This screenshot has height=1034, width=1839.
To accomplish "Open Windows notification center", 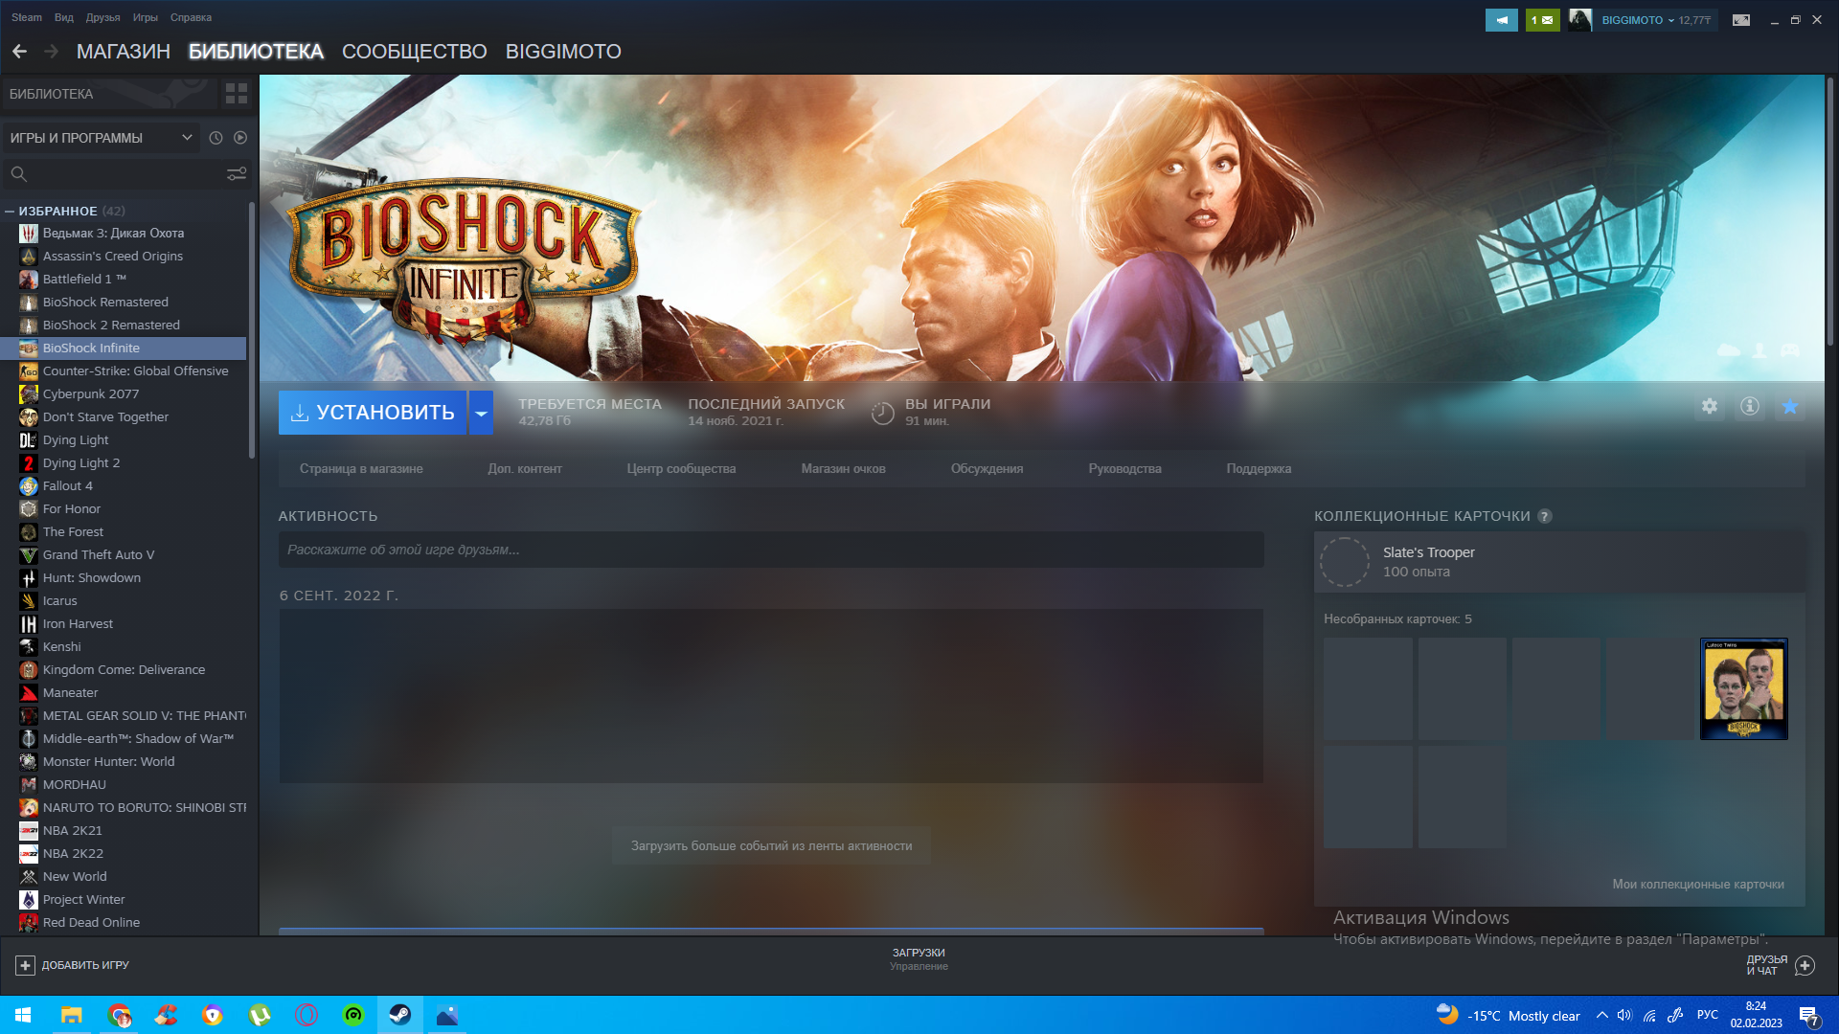I will 1808,1015.
